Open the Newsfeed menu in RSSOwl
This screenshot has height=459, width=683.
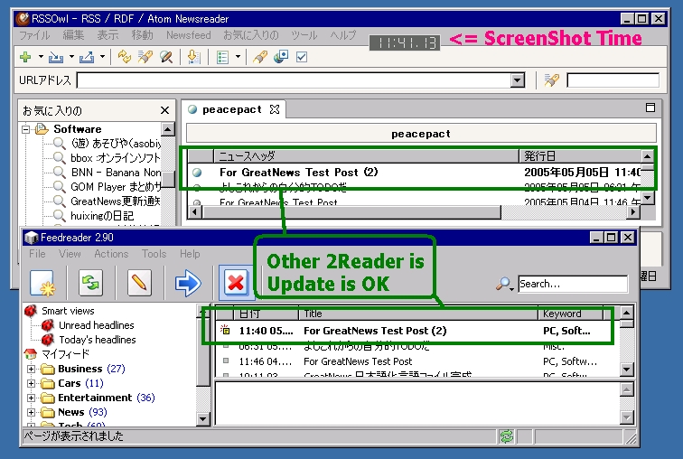click(188, 35)
